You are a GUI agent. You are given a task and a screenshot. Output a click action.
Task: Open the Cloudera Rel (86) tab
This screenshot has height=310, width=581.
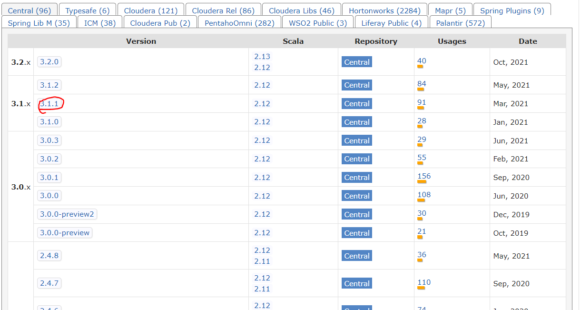(x=223, y=10)
